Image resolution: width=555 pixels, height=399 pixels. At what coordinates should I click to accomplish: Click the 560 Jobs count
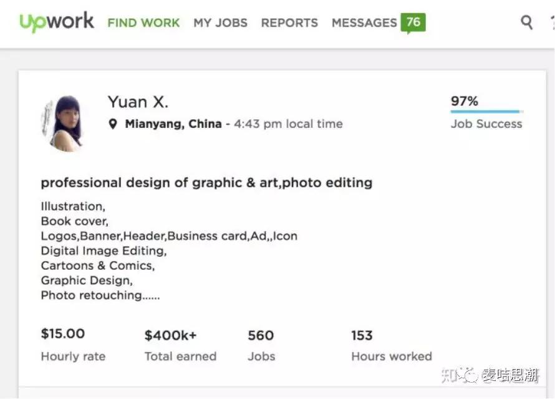260,335
